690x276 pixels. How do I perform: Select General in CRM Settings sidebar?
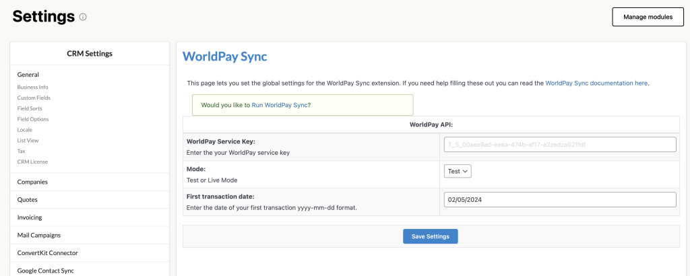[28, 75]
